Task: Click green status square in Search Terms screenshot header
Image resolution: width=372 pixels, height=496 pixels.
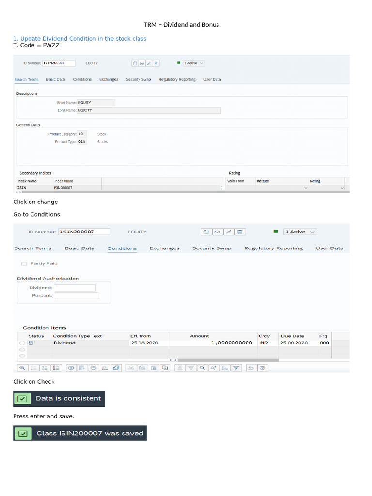Action: [x=178, y=63]
